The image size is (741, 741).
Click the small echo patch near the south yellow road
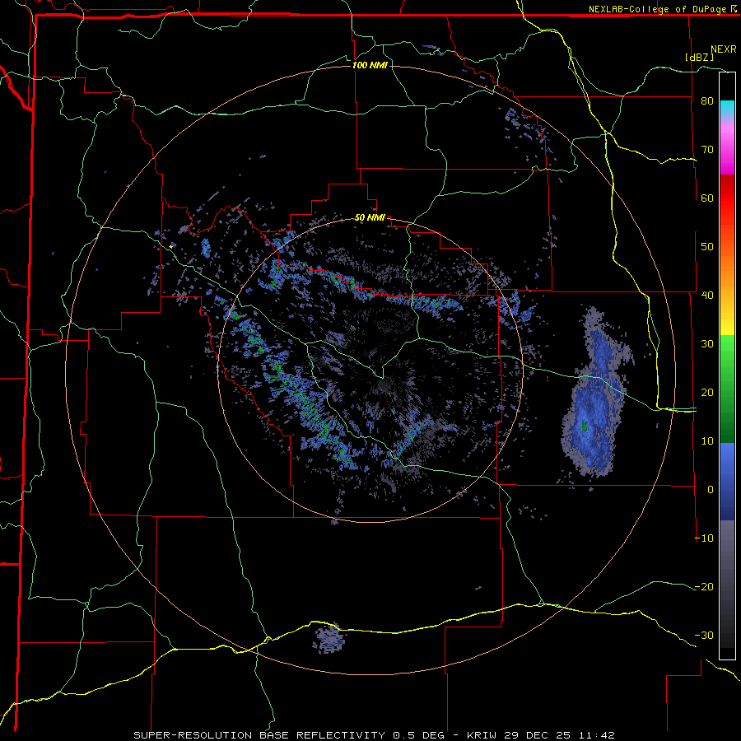(x=330, y=638)
